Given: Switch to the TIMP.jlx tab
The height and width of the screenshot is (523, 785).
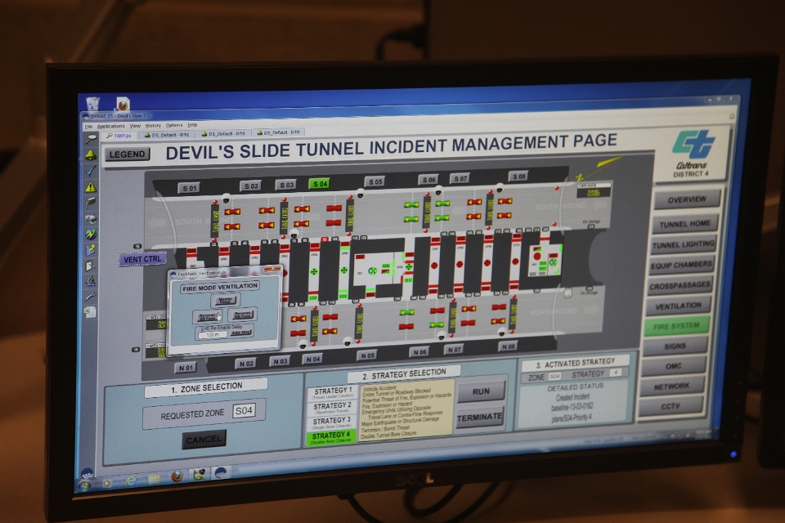Looking at the screenshot, I should click(119, 136).
